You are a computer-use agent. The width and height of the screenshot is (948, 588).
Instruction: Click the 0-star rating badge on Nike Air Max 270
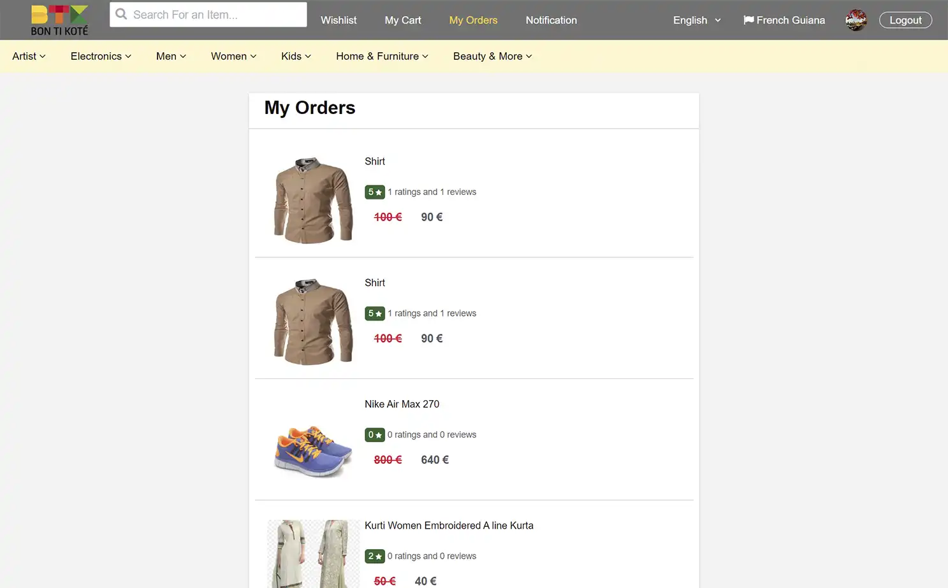375,434
